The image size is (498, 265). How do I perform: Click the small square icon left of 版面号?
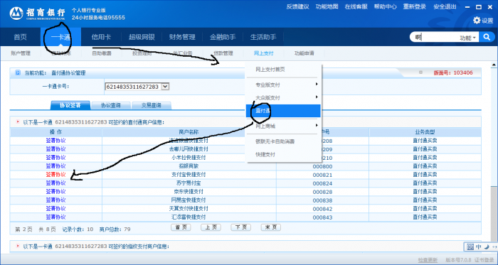[421, 72]
